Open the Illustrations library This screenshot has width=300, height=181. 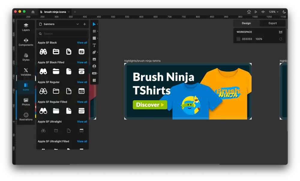pyautogui.click(x=26, y=116)
